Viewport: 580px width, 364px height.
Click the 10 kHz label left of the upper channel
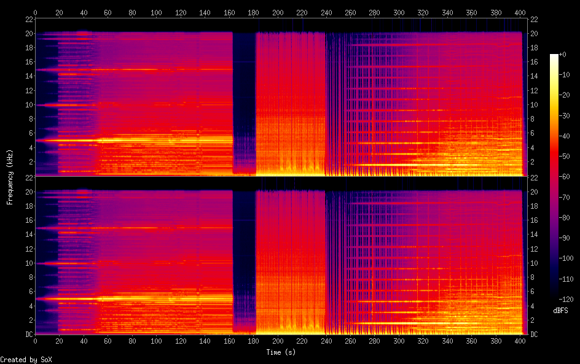pos(28,105)
